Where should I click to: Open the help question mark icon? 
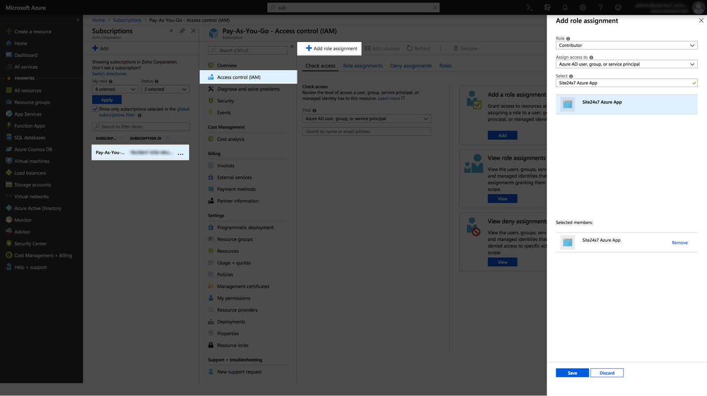(x=600, y=8)
